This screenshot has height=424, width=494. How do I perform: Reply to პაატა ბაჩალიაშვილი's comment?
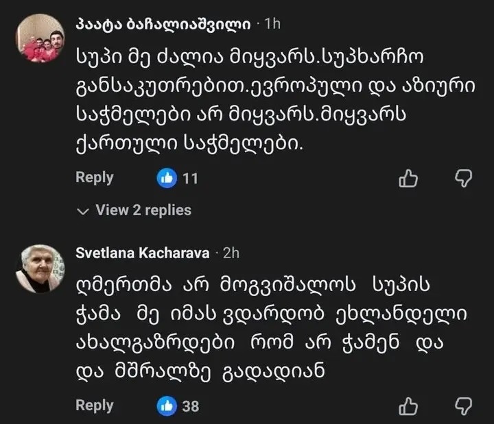[x=95, y=177]
